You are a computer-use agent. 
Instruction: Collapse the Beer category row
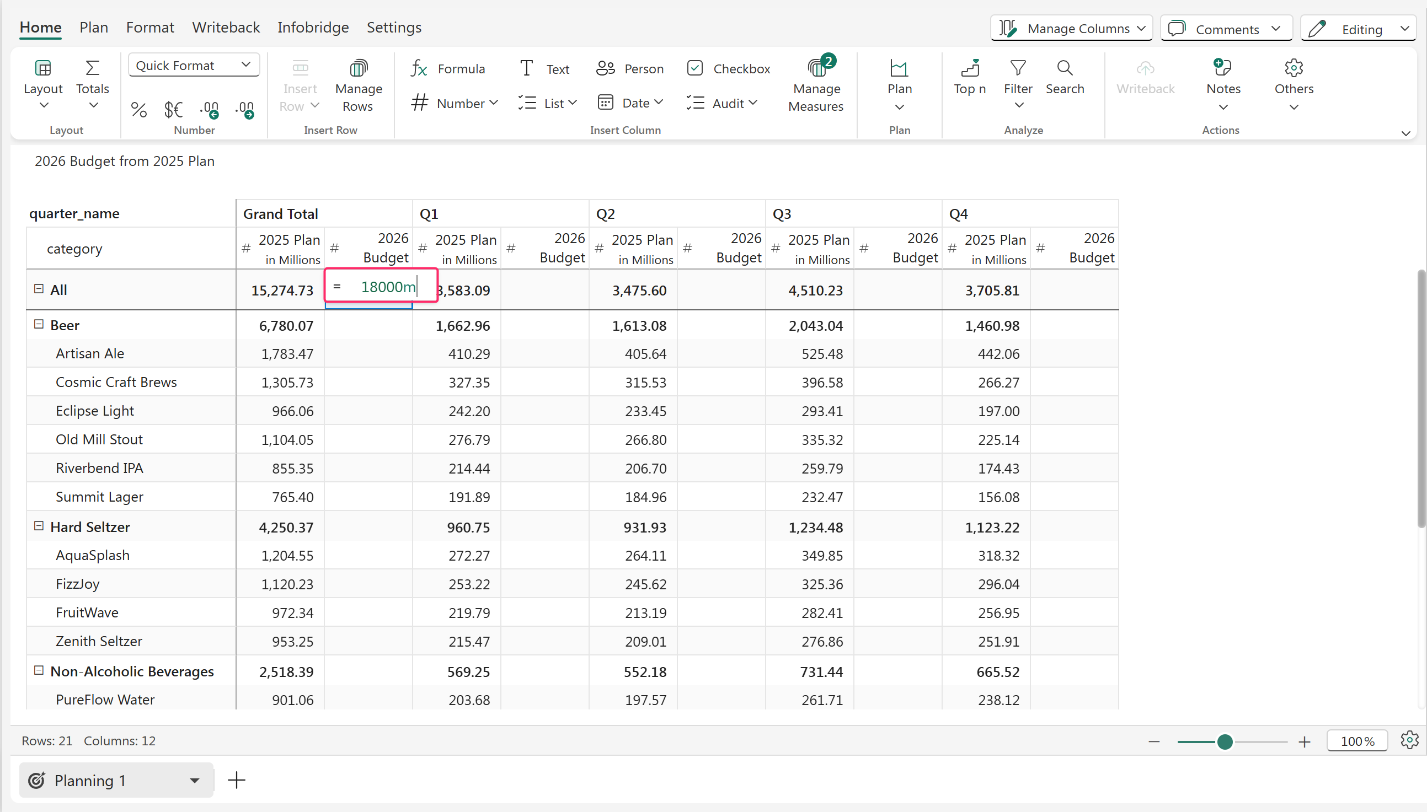(39, 324)
